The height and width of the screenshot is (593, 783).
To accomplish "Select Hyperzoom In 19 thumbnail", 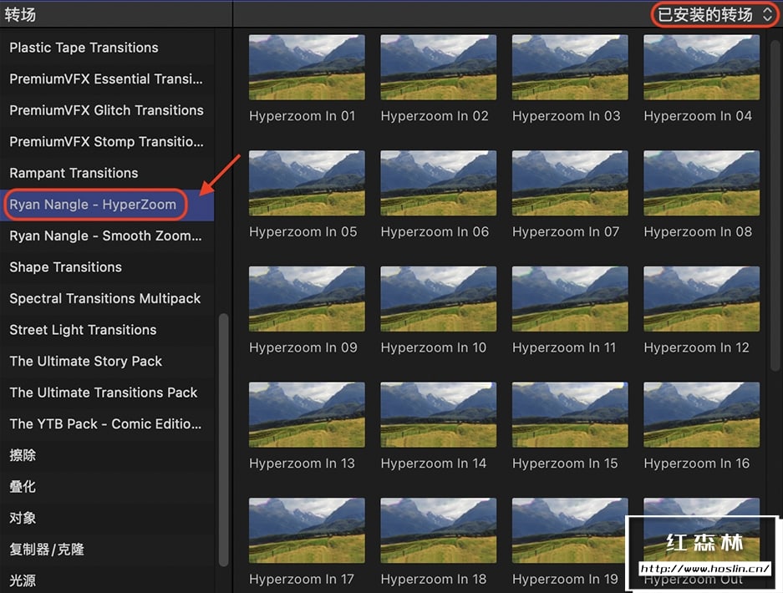I will point(570,530).
